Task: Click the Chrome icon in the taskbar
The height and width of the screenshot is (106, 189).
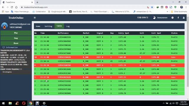Action: [31, 103]
